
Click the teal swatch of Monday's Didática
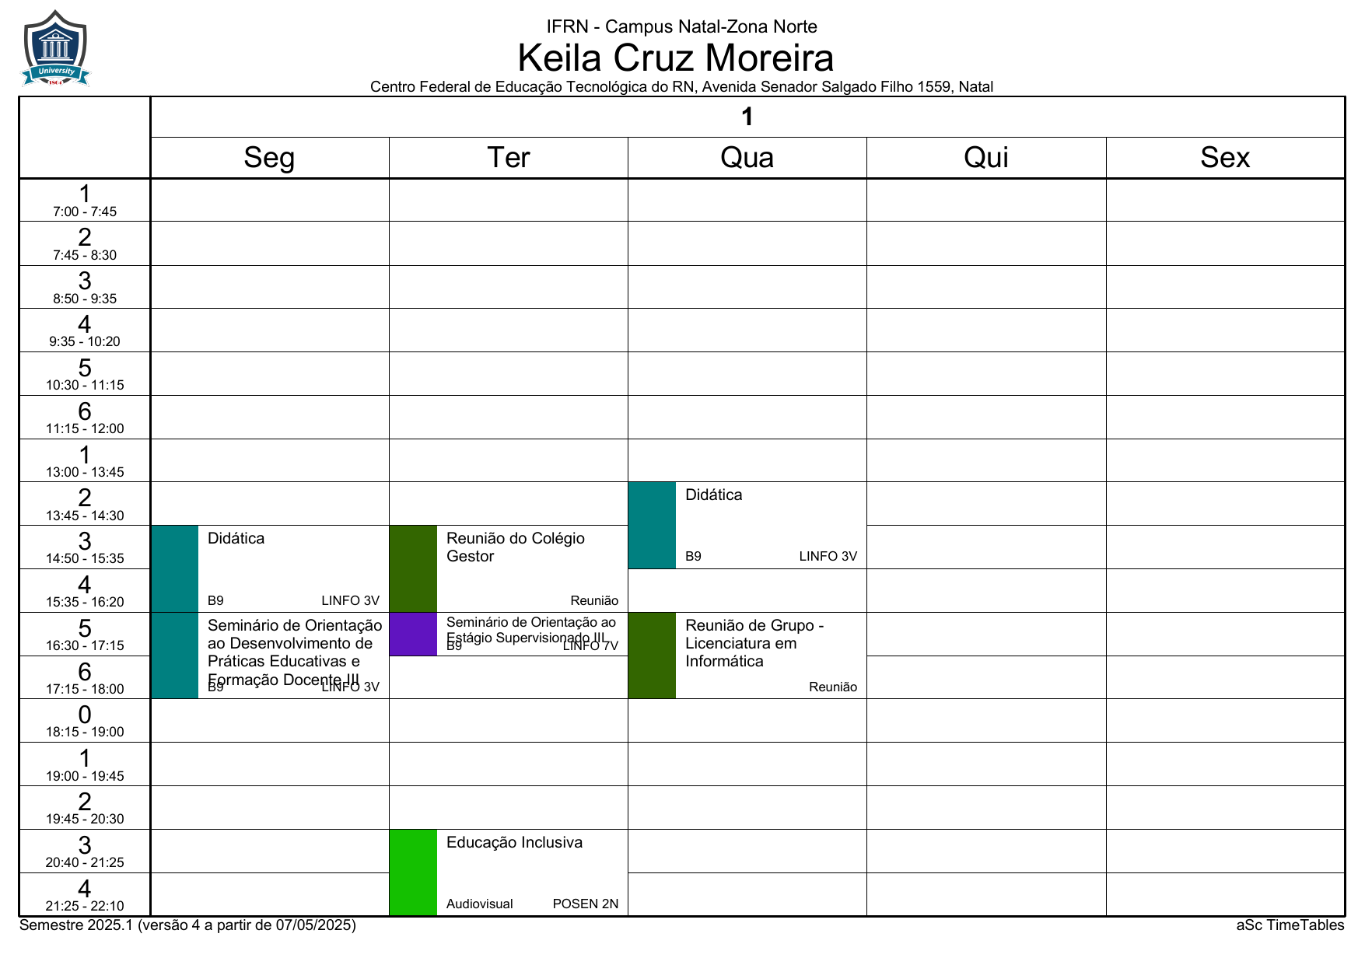tap(175, 568)
